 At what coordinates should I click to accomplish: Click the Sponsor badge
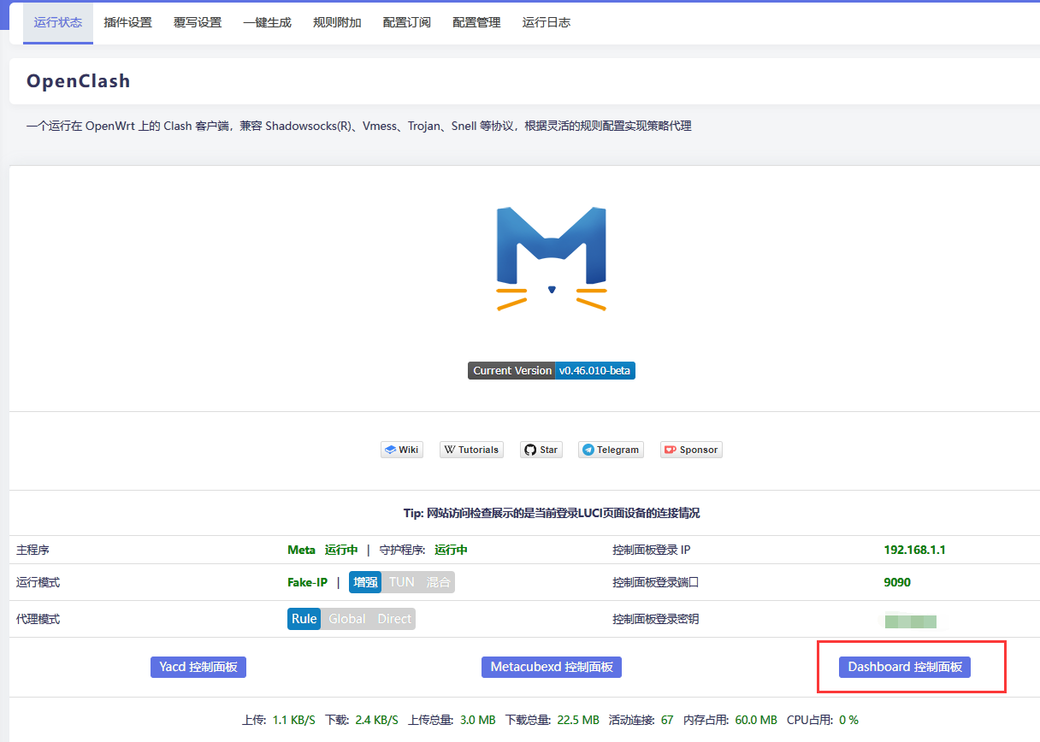tap(691, 450)
